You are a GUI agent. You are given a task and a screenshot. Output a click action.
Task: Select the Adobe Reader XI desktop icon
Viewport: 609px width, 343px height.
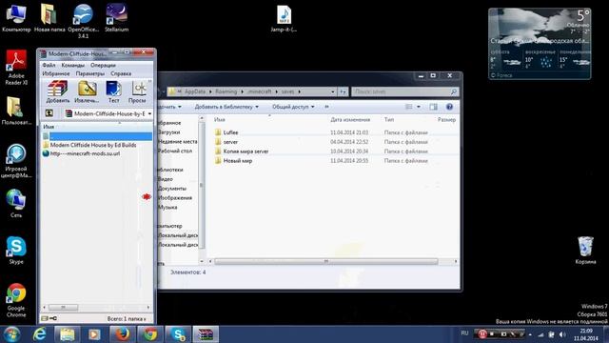click(x=16, y=68)
